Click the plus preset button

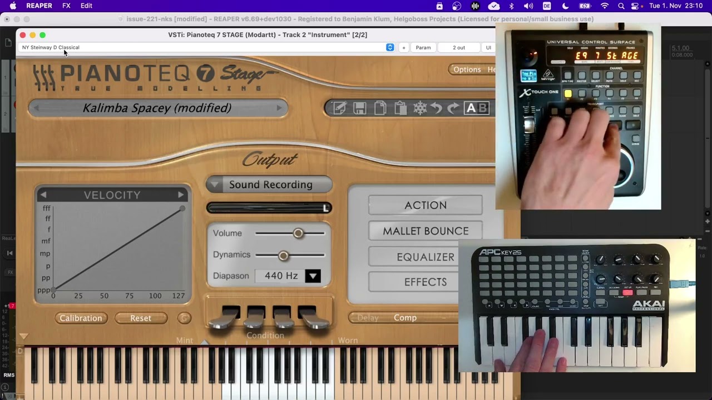404,47
